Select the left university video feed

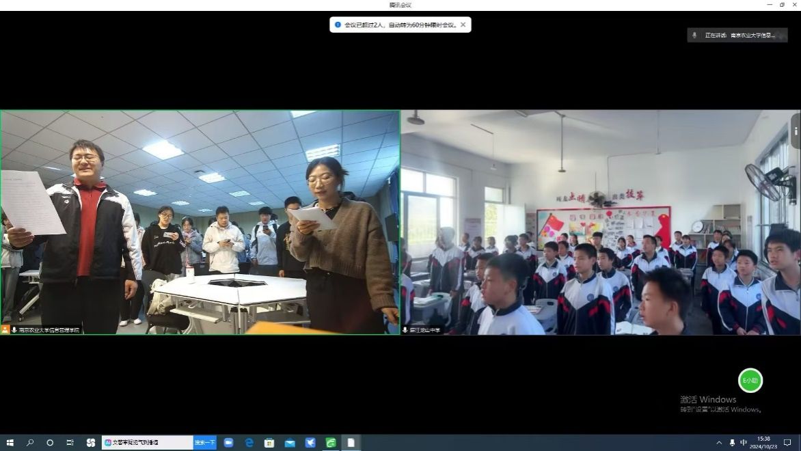[x=200, y=222]
